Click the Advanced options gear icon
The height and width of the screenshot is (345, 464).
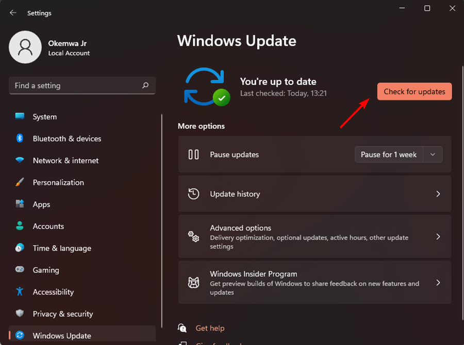[193, 236]
